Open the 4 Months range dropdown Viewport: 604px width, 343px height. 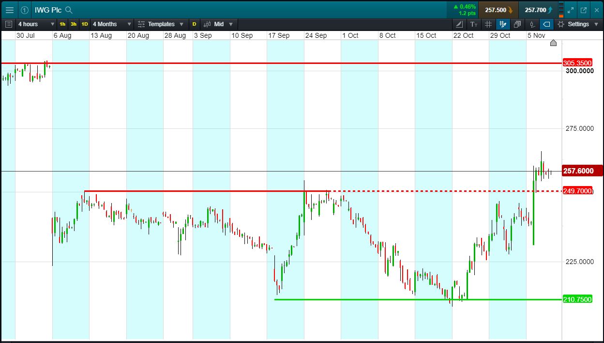[x=112, y=24]
